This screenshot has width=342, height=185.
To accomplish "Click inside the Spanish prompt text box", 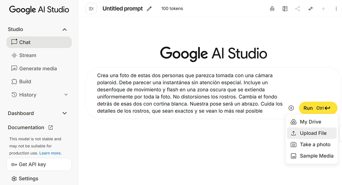I will 190,93.
